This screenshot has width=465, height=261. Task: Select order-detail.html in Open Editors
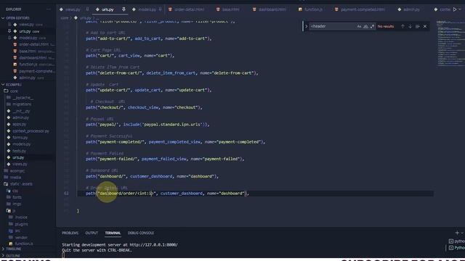pos(33,44)
